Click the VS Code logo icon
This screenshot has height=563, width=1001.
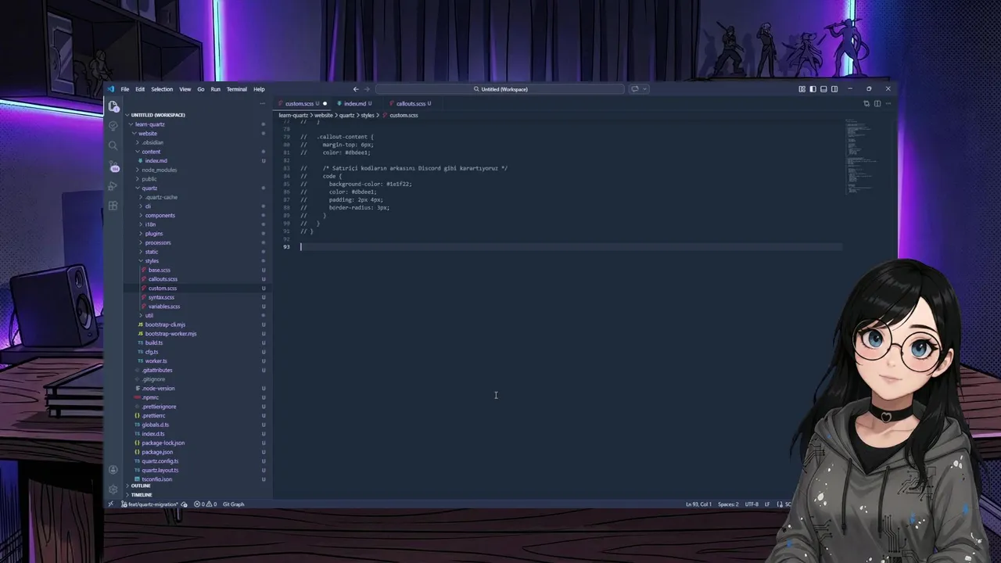(x=111, y=89)
